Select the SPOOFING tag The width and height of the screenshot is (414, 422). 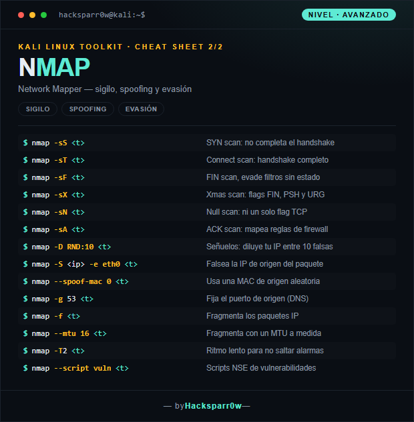point(88,109)
